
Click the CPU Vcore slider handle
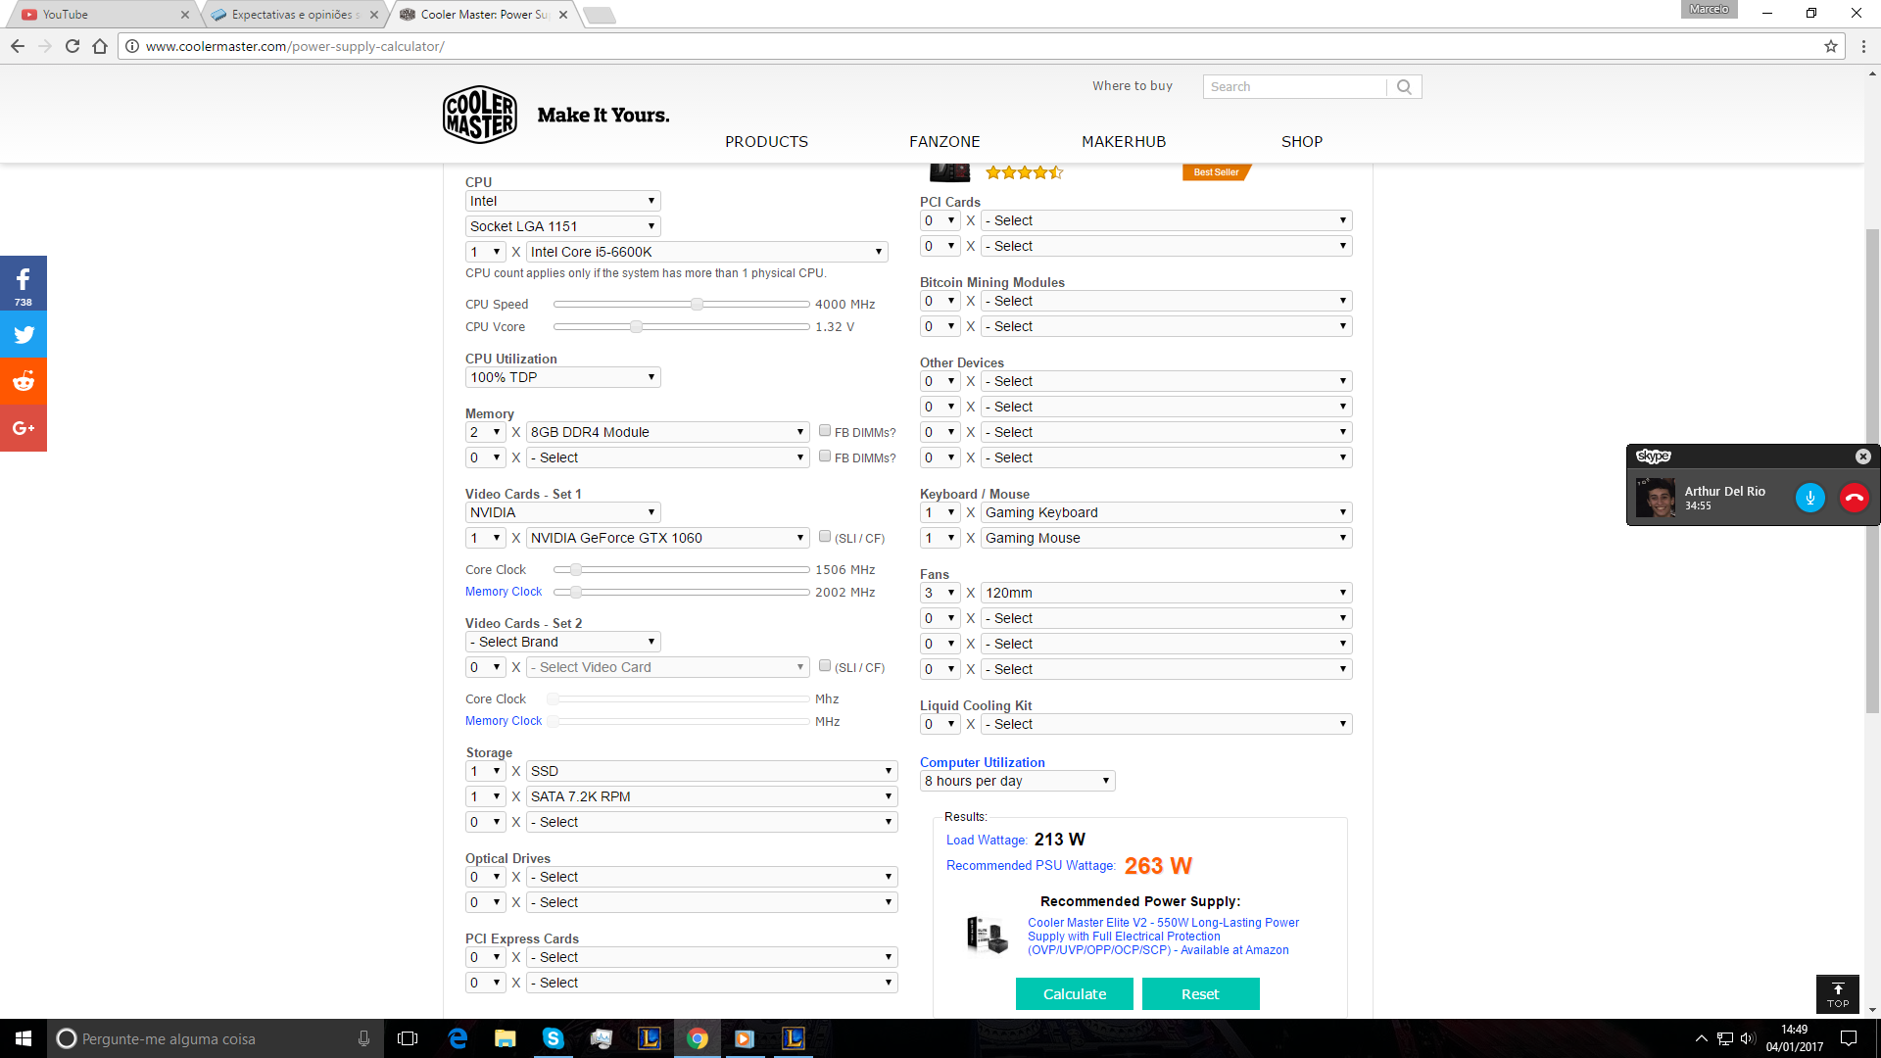[x=636, y=326]
